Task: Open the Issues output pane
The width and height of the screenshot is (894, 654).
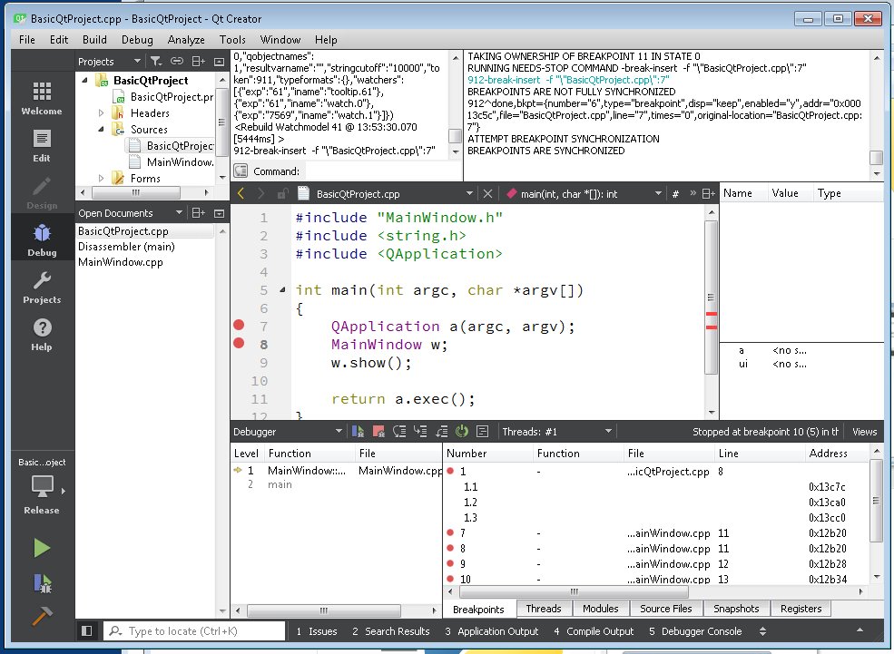Action: [317, 630]
